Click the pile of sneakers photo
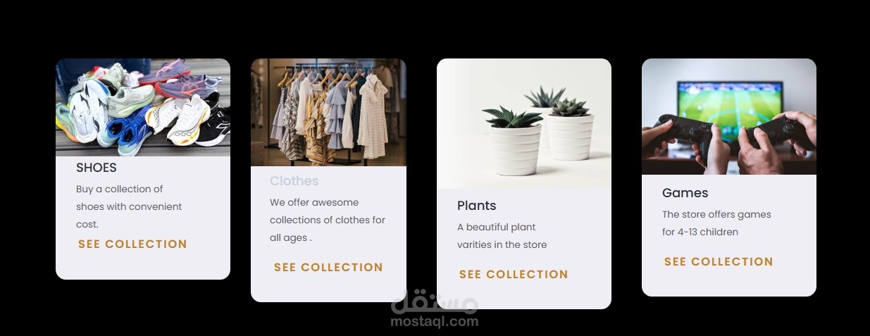Viewport: 870px width, 336px height. [143, 108]
